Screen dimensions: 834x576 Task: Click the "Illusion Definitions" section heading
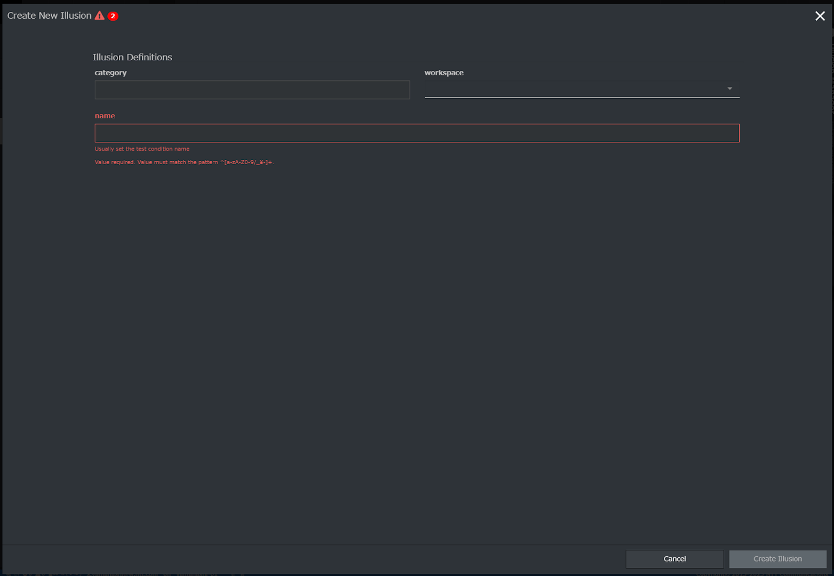[132, 57]
